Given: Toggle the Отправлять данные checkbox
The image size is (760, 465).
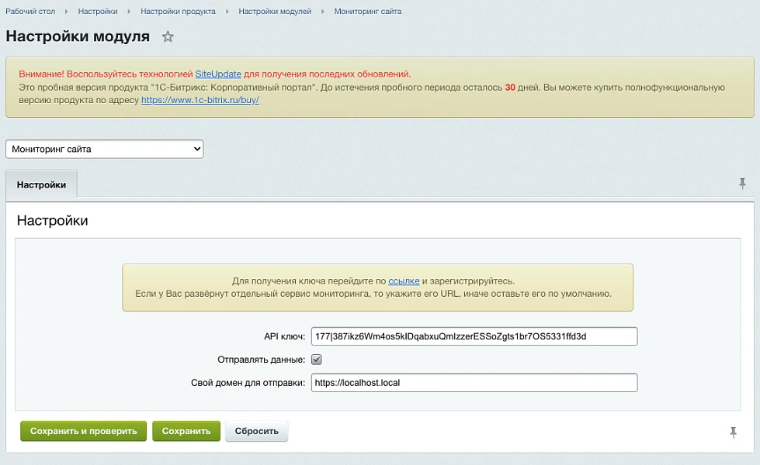Looking at the screenshot, I should 317,360.
